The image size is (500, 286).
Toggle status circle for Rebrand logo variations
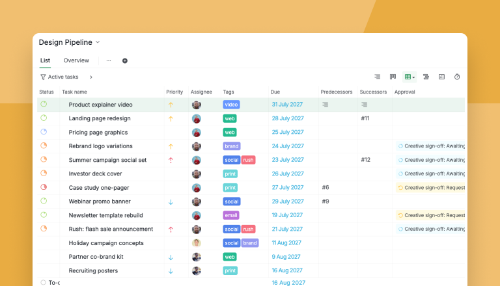44,146
